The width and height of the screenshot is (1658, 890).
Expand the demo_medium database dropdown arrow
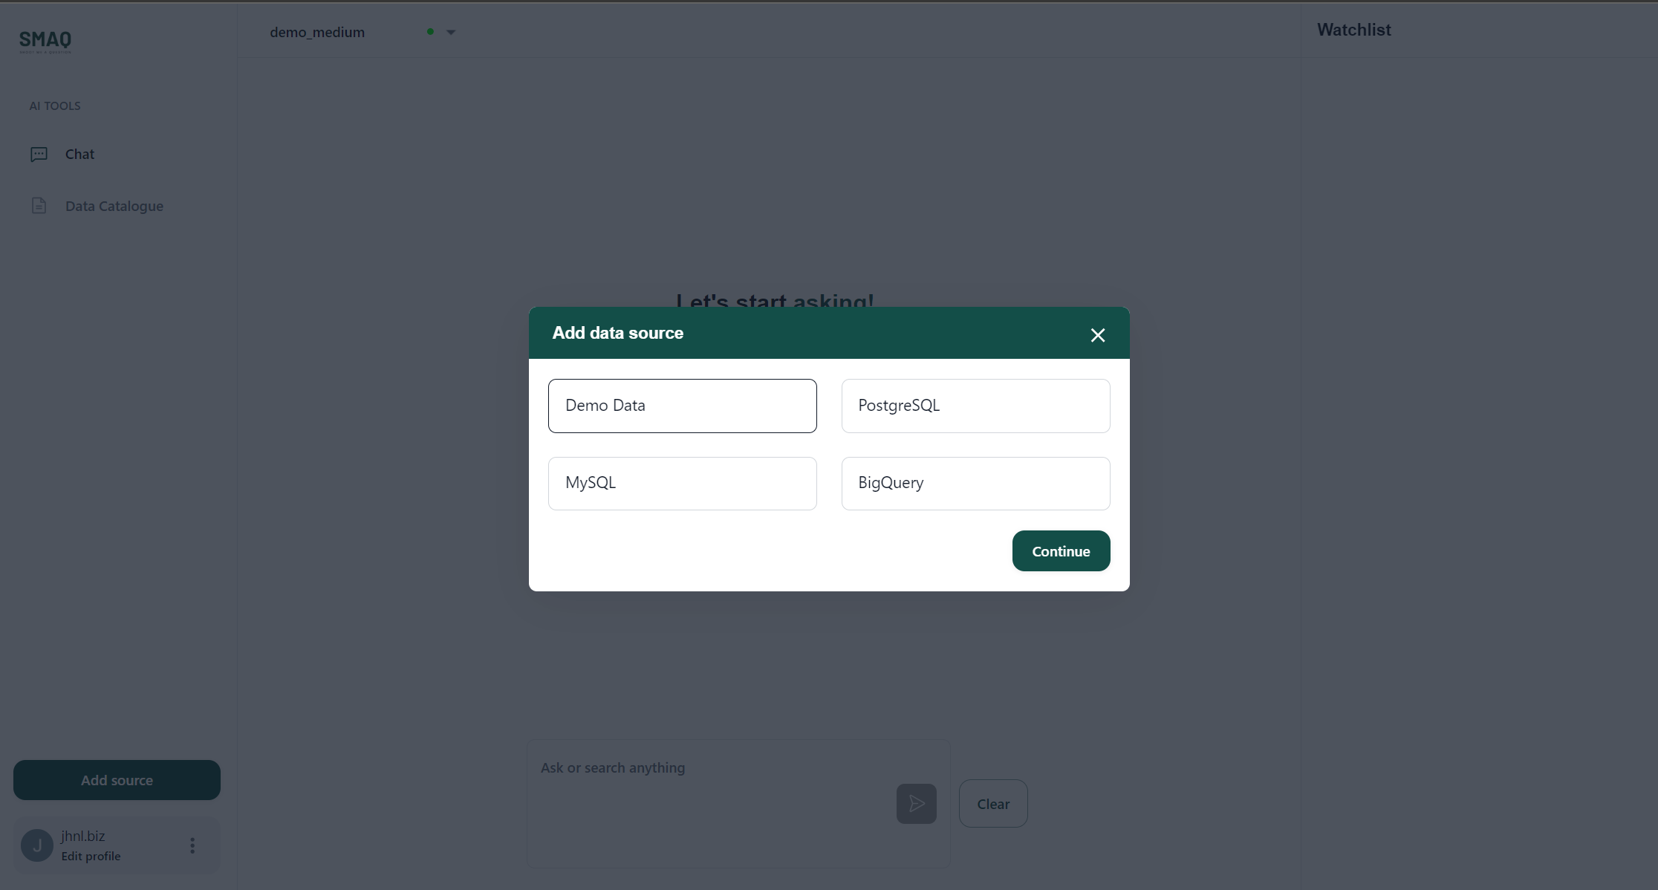click(451, 33)
